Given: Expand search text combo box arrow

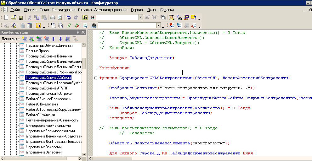Looking at the screenshot, I should 141,17.
